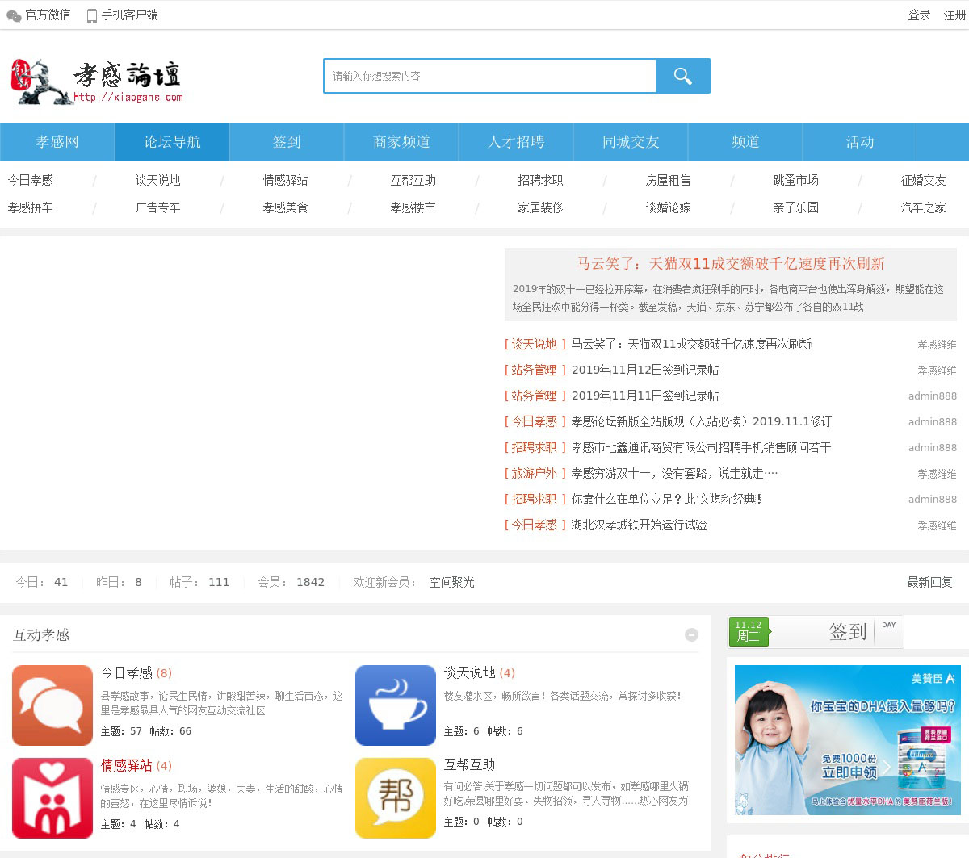Collapse the 互动孝感 section
The image size is (969, 858).
[691, 635]
